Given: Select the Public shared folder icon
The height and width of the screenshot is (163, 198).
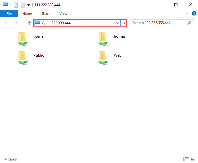Looking at the screenshot, I should tap(22, 58).
